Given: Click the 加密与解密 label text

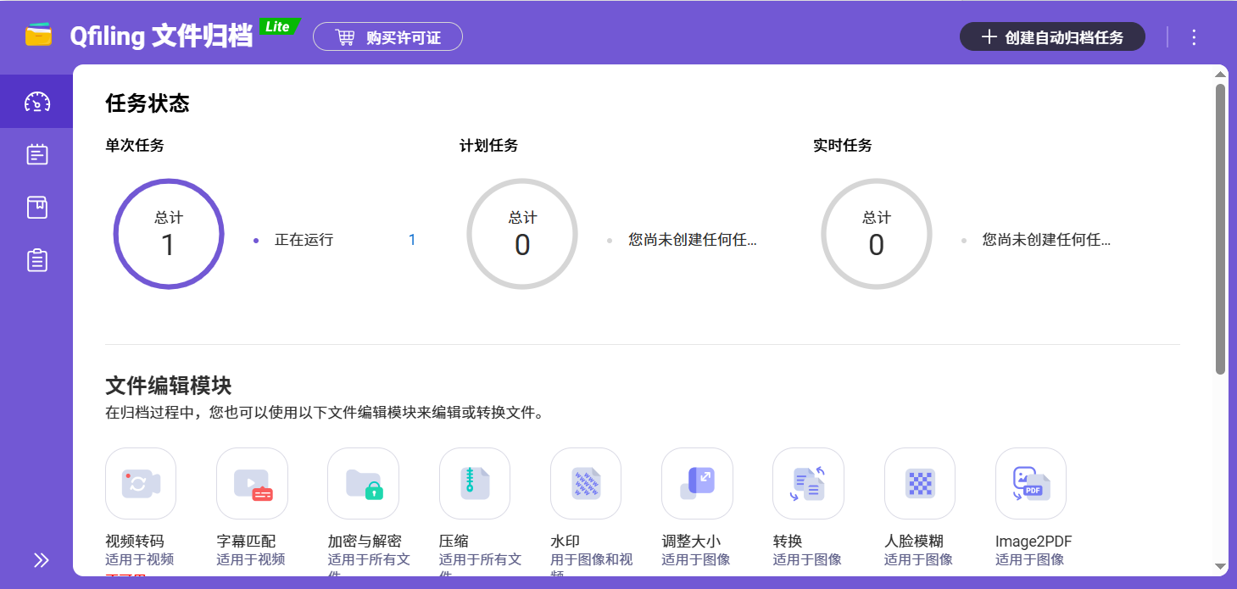Looking at the screenshot, I should point(365,542).
